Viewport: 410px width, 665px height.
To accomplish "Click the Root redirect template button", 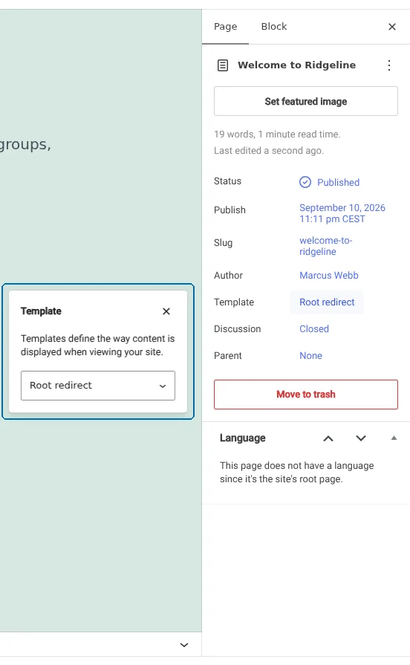I will click(x=327, y=302).
